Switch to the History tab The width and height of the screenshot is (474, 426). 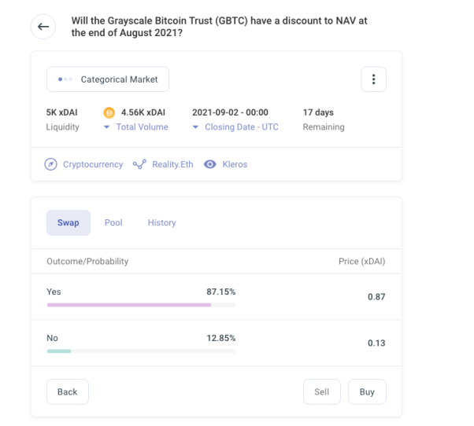(161, 222)
